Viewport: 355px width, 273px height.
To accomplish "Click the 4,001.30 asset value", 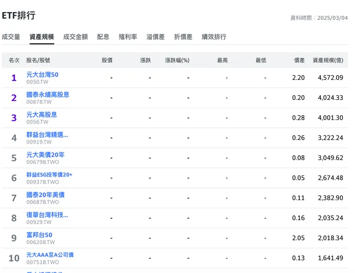I will pos(331,118).
